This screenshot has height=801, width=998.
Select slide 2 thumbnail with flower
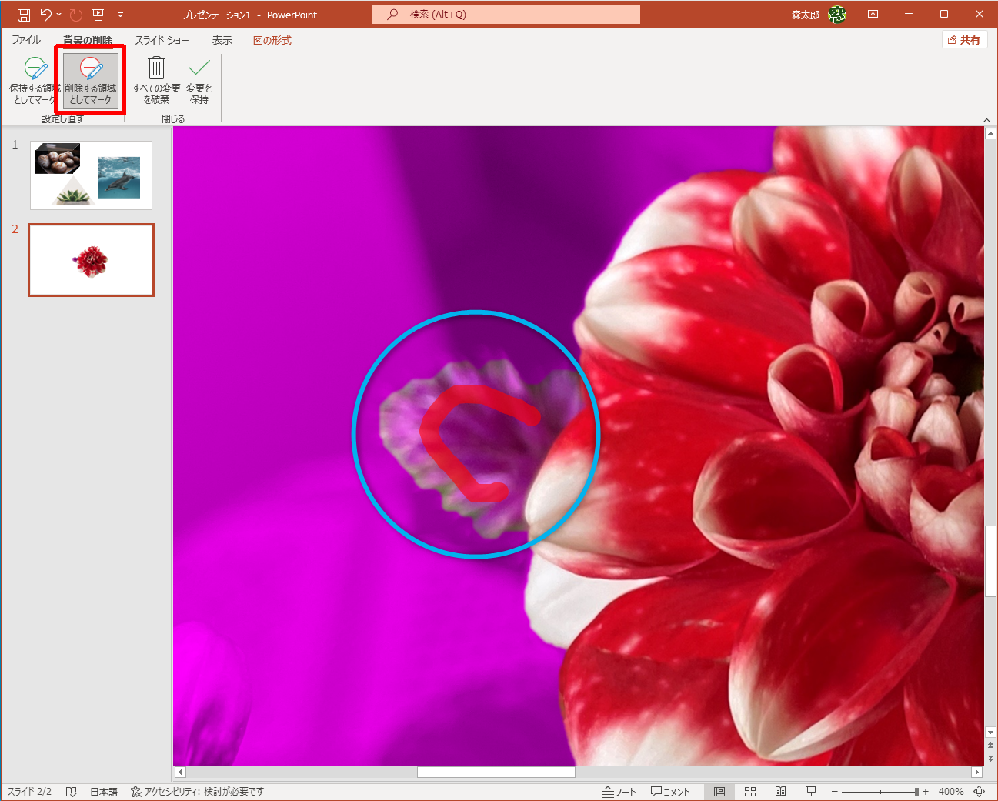point(91,260)
